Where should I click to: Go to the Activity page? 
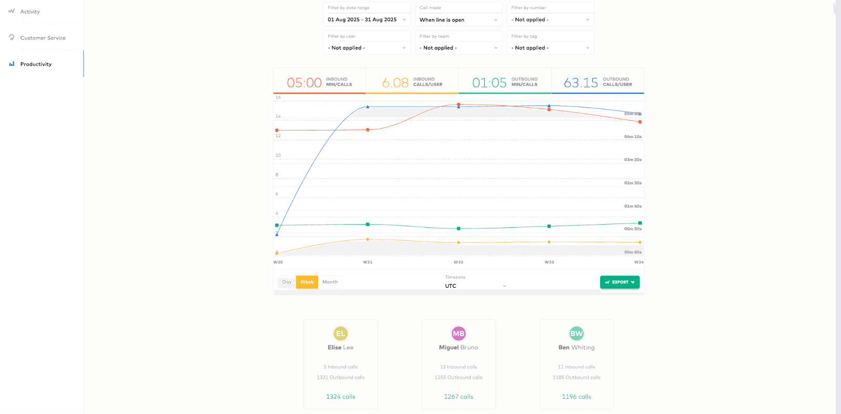(x=30, y=12)
